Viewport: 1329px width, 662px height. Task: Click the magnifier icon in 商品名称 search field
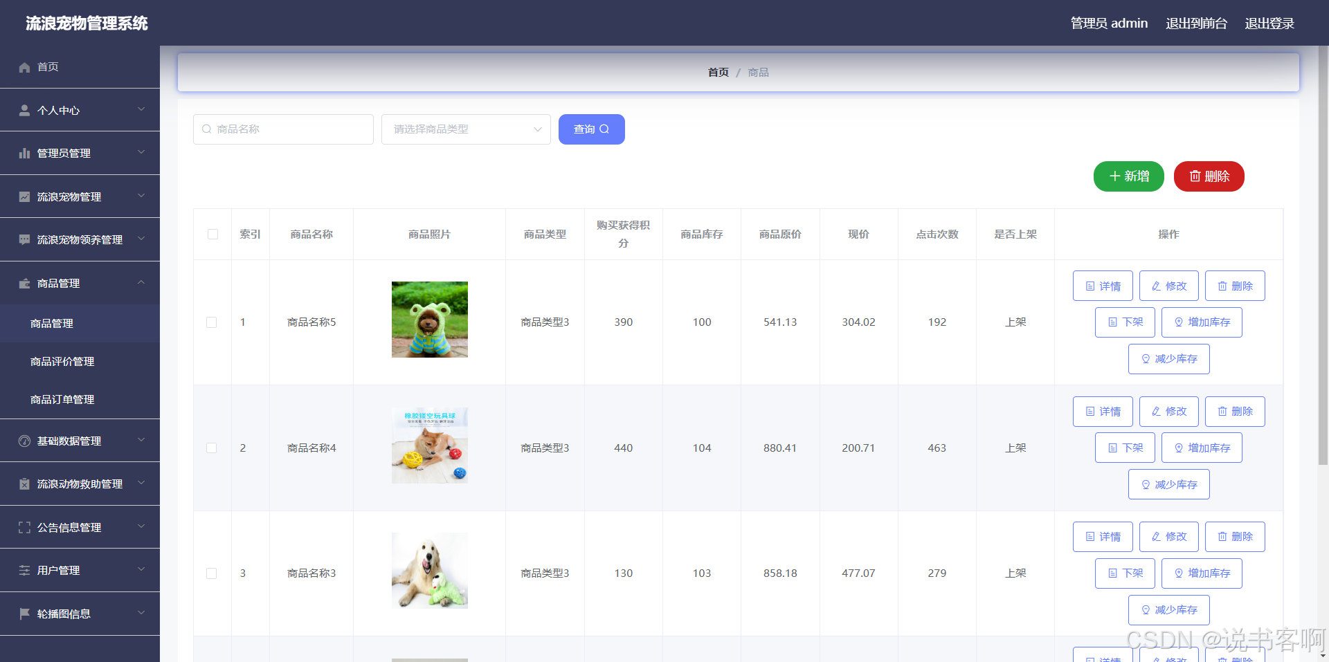coord(206,129)
